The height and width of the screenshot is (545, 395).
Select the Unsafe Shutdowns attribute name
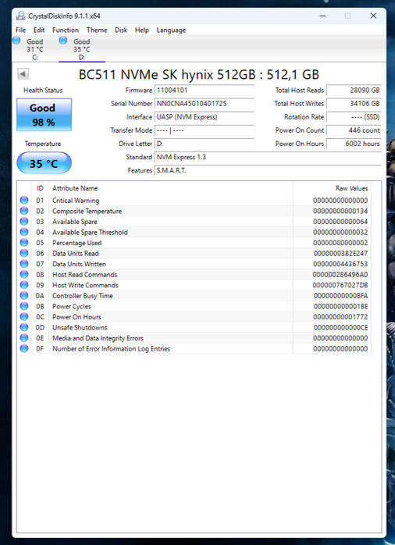(x=80, y=328)
